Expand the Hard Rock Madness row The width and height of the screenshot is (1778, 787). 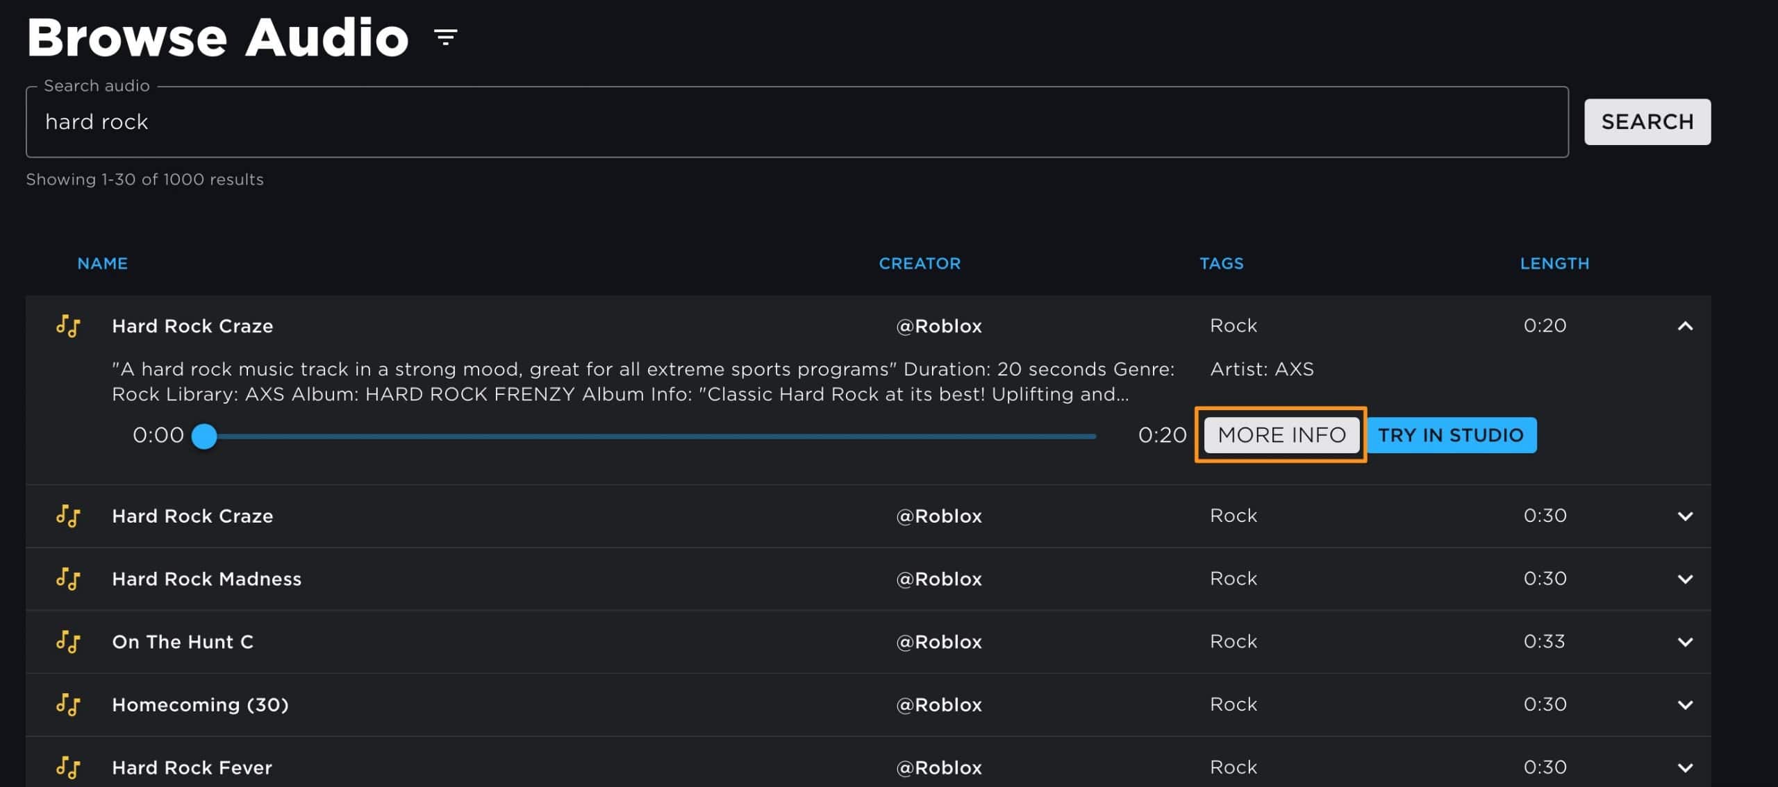[1685, 579]
